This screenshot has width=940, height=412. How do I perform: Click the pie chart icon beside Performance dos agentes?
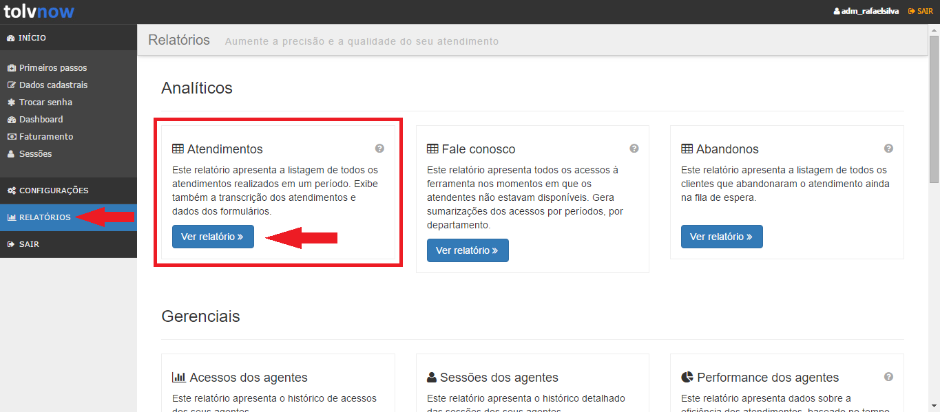(x=687, y=377)
